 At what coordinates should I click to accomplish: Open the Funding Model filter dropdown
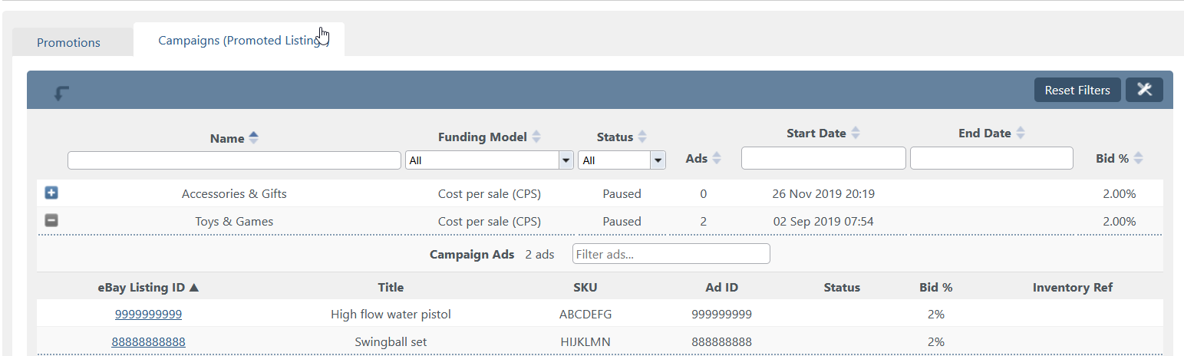point(490,160)
